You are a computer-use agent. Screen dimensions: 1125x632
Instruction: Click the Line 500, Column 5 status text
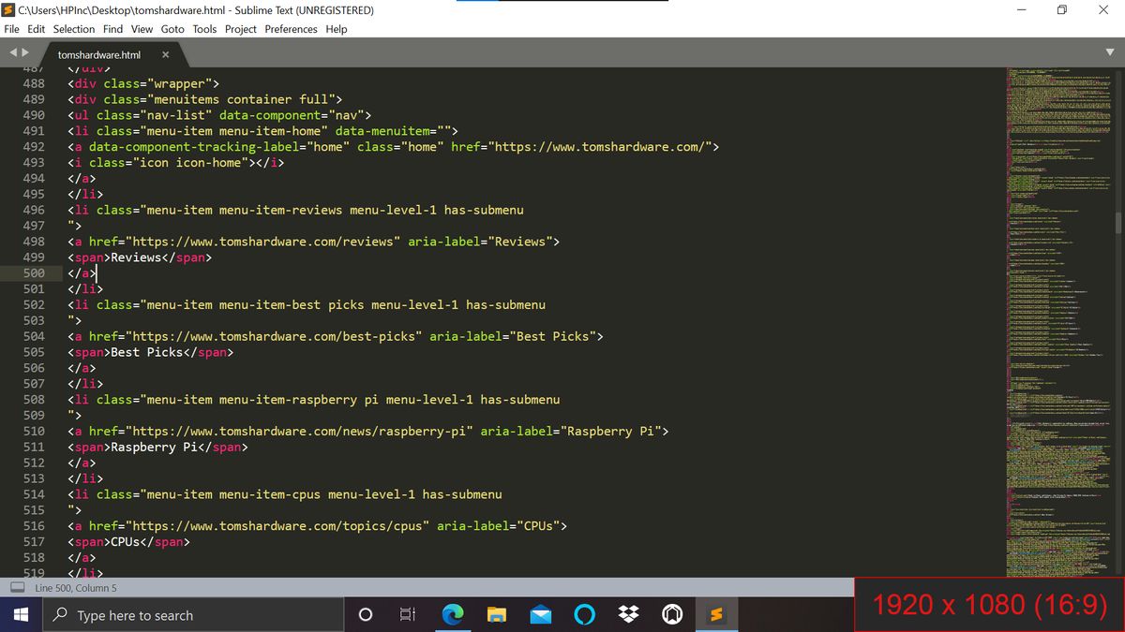[76, 588]
